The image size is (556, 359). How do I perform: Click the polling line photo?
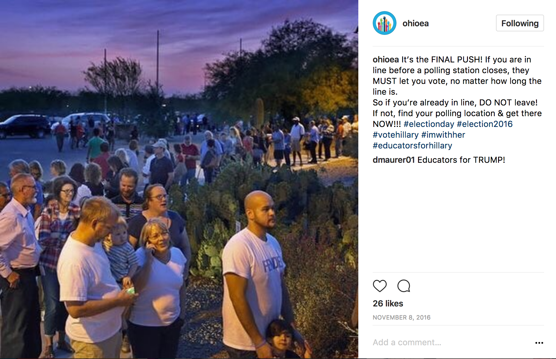[x=179, y=179]
